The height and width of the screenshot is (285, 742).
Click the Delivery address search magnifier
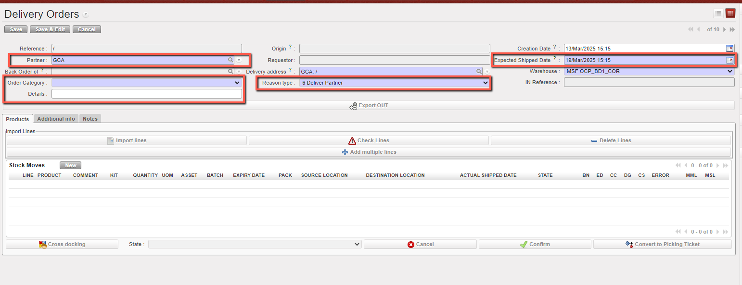[479, 72]
